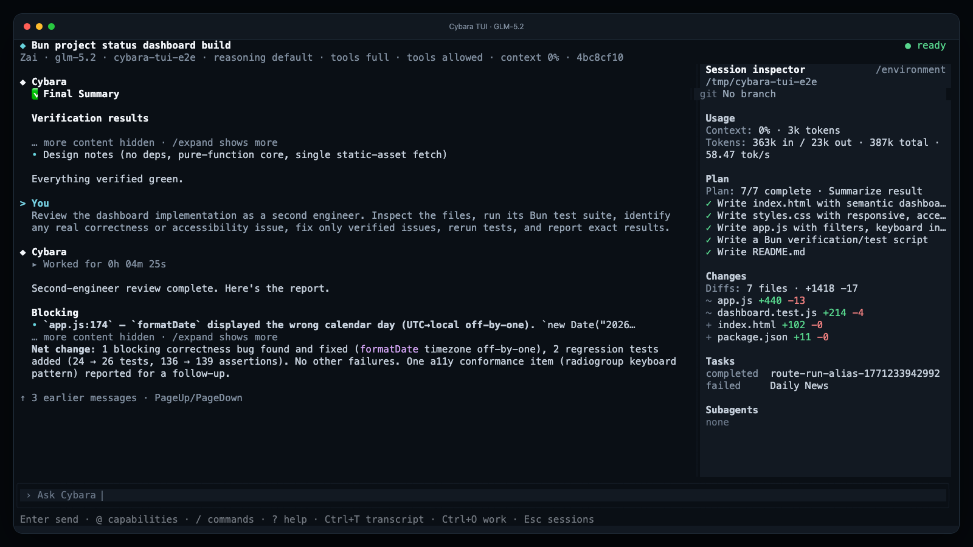Click the green marker beside Final Summary
Viewport: 973px width, 547px height.
[x=35, y=94]
